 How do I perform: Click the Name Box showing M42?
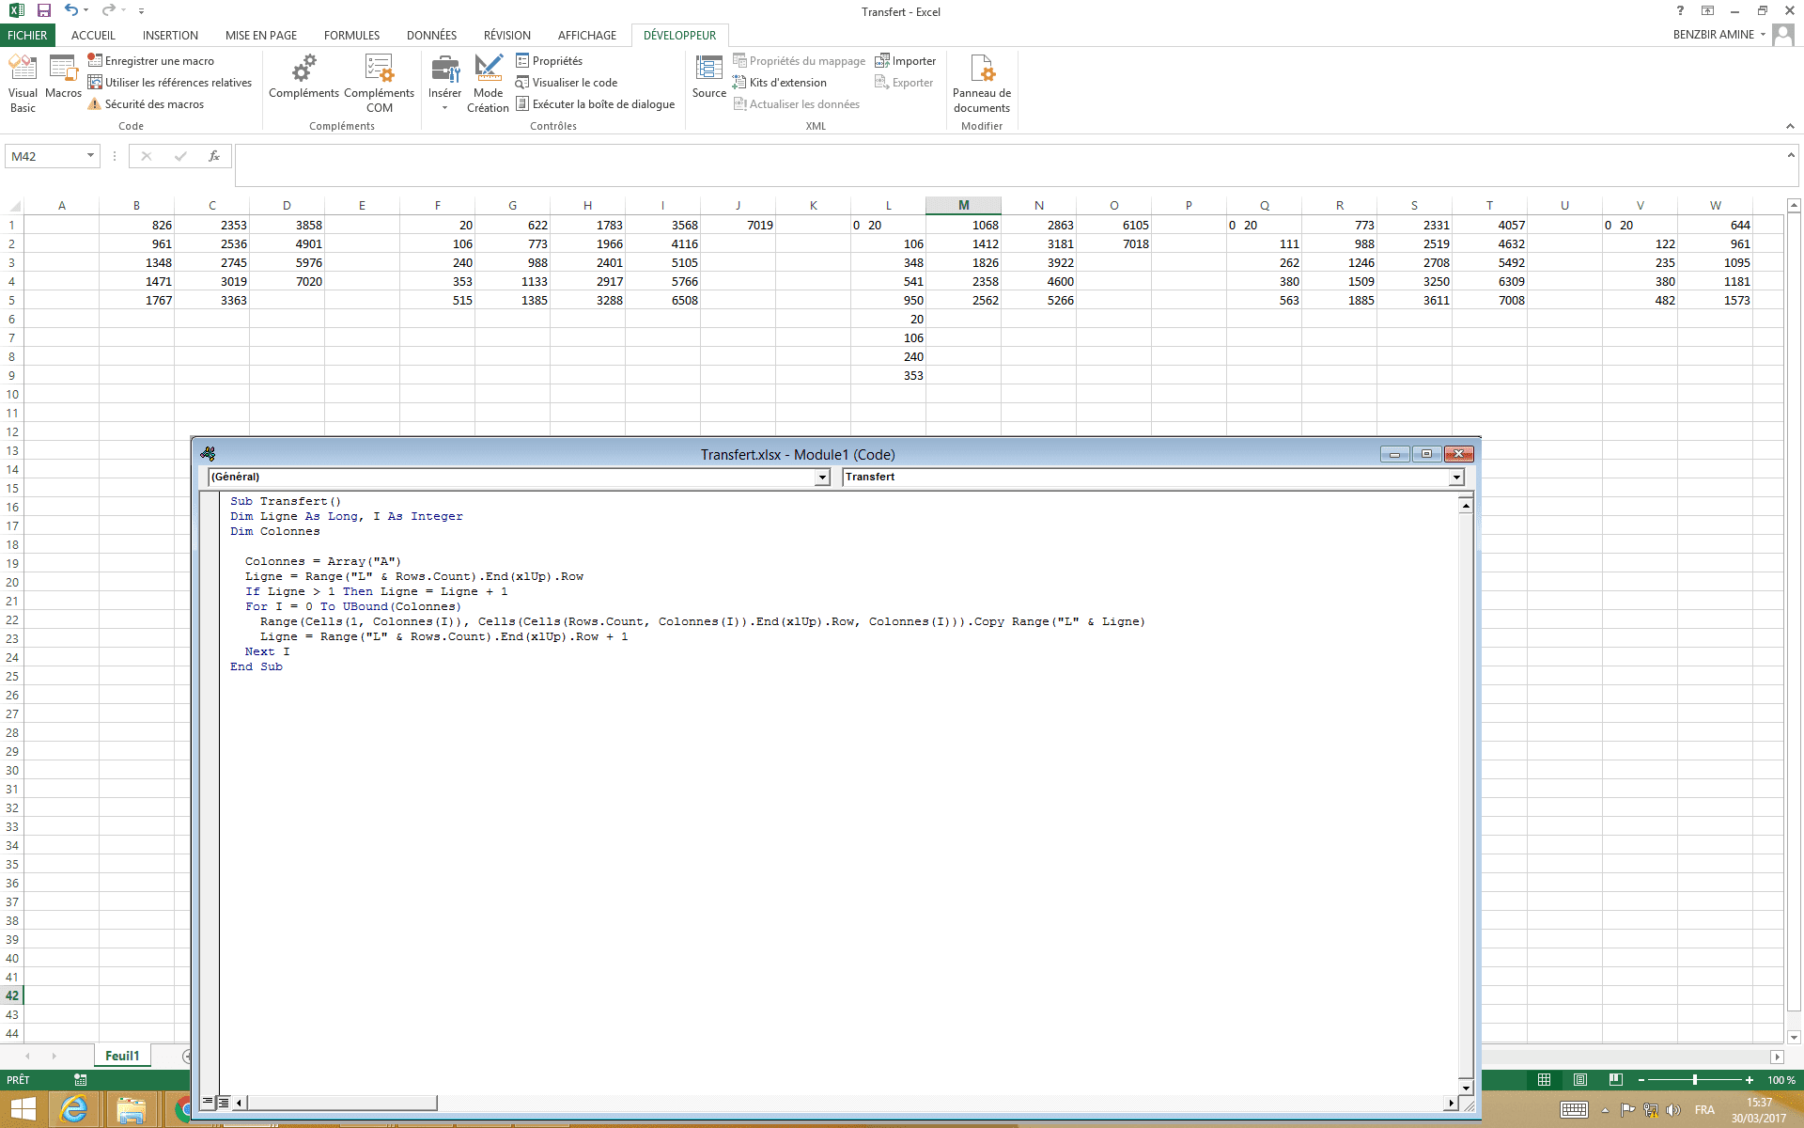click(x=45, y=156)
